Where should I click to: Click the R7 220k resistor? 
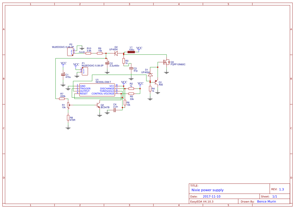click(x=62, y=99)
